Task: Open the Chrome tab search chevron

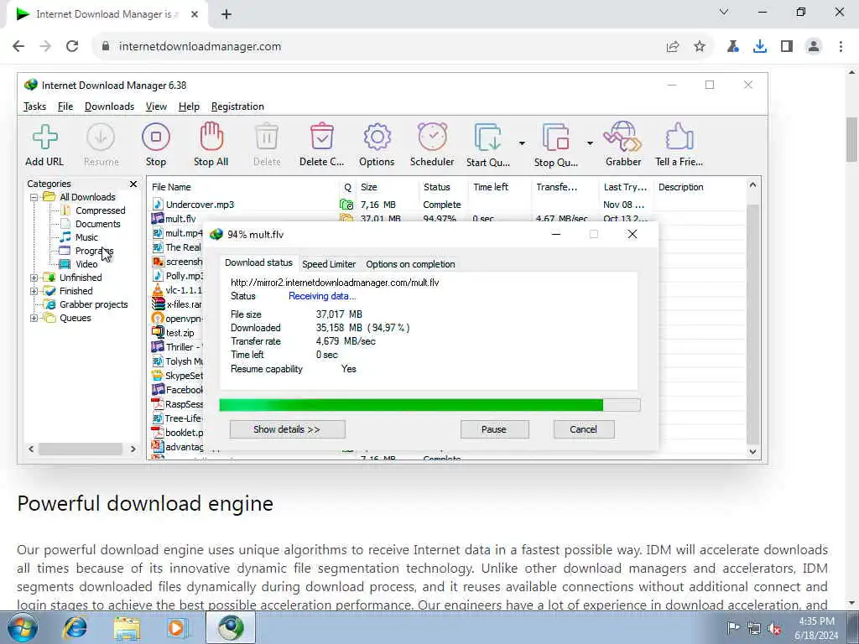Action: 724,12
